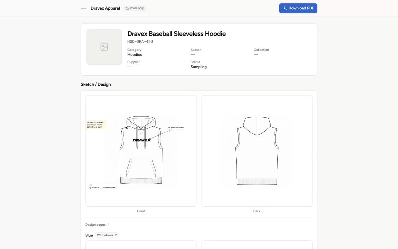Viewport: 398px width, 249px height.
Task: Click the "Blue" colorway heading
Action: tap(89, 235)
